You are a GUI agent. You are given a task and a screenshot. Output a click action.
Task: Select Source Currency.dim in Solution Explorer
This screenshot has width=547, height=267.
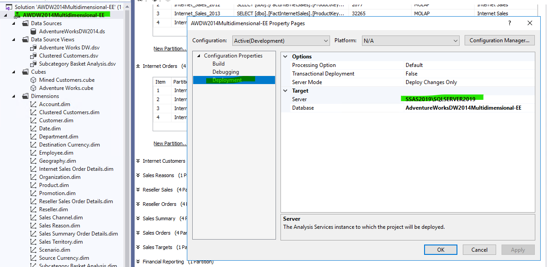point(64,258)
